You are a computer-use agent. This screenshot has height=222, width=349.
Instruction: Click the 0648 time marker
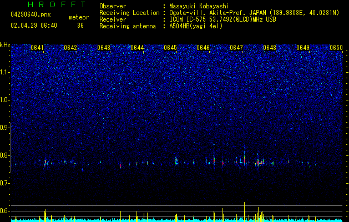(270, 48)
